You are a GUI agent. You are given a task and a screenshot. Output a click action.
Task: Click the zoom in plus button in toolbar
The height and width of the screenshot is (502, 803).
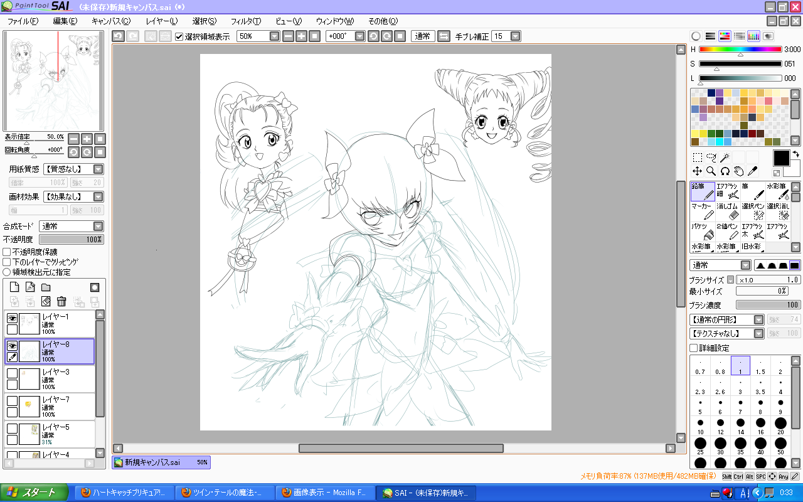click(301, 36)
